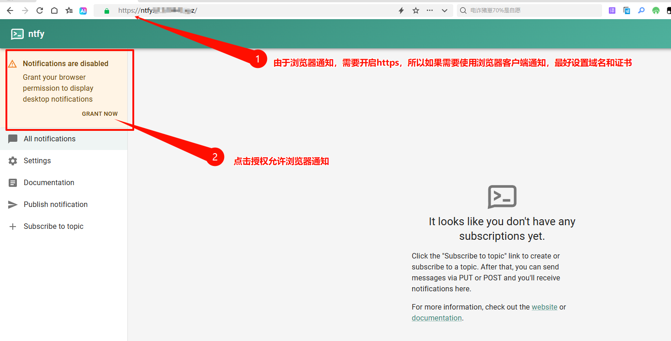Follow the 'documentation' link in the message

pyautogui.click(x=437, y=318)
